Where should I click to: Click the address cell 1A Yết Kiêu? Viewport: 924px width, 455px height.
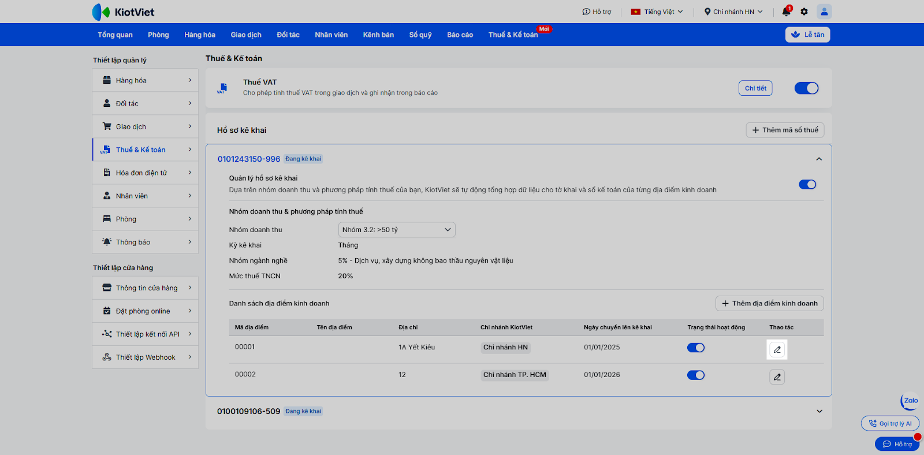416,347
